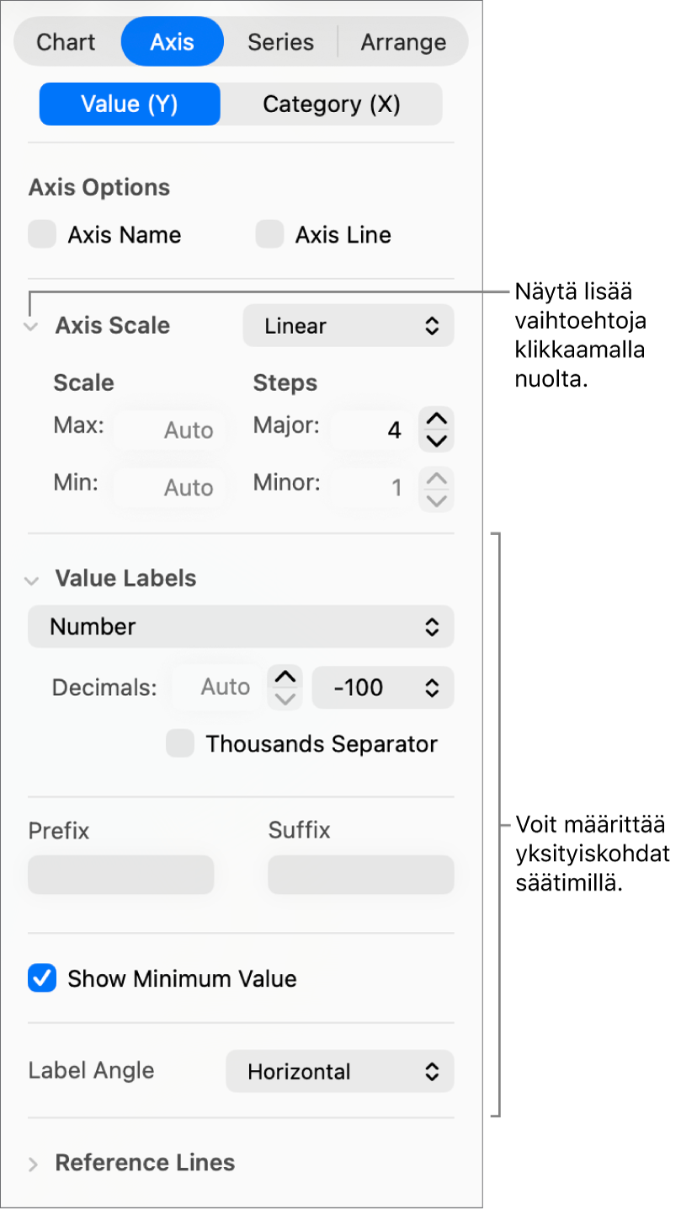The image size is (681, 1210).
Task: Collapse the Value Labels section
Action: tap(32, 580)
